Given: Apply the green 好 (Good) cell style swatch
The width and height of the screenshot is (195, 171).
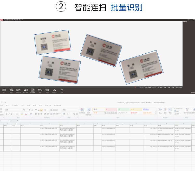Looking at the screenshot, I should tap(123, 110).
